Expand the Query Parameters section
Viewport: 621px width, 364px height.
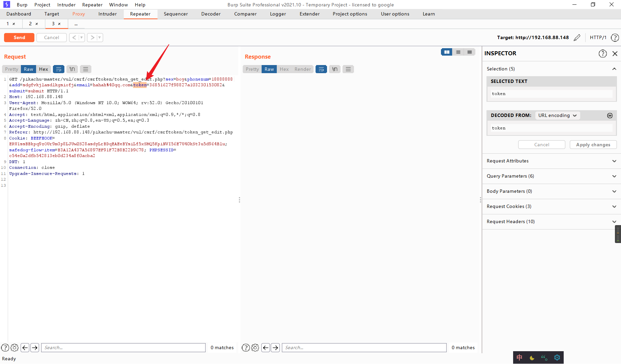tap(614, 176)
